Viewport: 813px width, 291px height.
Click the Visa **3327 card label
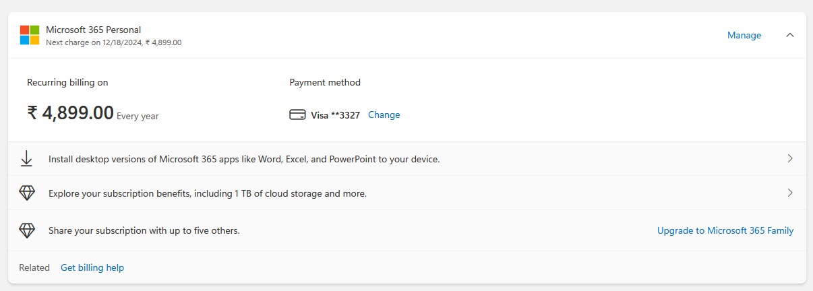tap(335, 115)
